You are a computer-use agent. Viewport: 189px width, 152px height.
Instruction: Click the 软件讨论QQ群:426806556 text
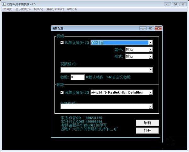[82, 122]
